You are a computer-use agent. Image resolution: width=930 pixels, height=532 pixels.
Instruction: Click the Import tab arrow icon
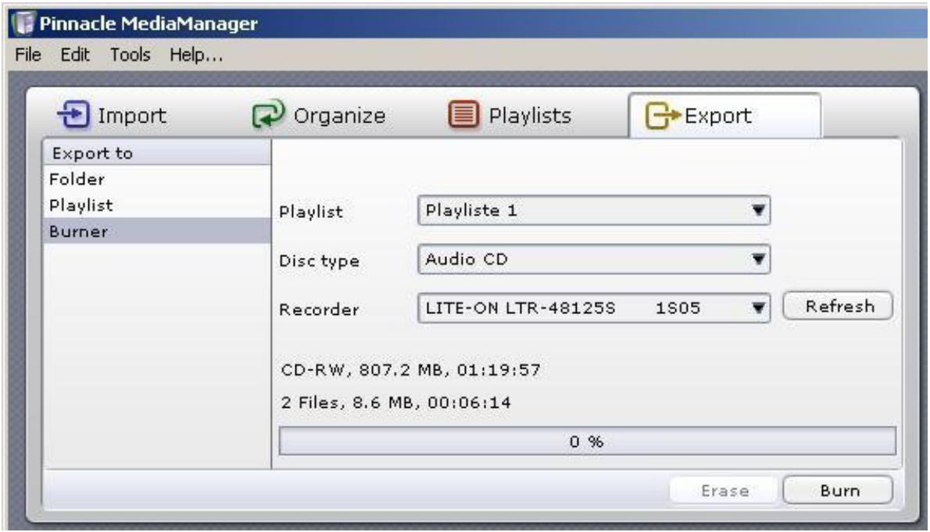(73, 115)
